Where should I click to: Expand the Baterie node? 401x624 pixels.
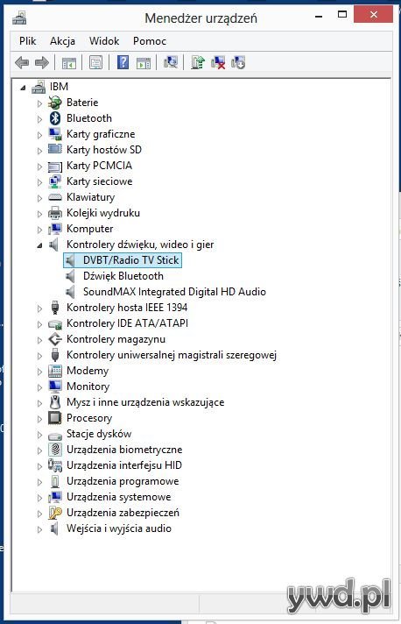pos(39,103)
